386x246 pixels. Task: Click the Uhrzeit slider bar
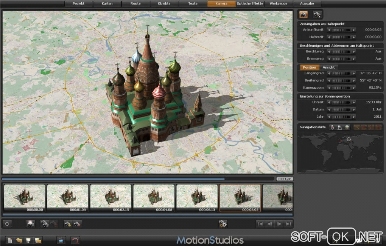341,102
